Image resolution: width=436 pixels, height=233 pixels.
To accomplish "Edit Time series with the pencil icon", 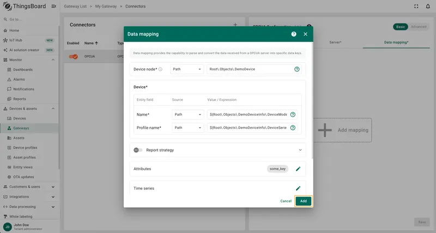I will point(298,188).
